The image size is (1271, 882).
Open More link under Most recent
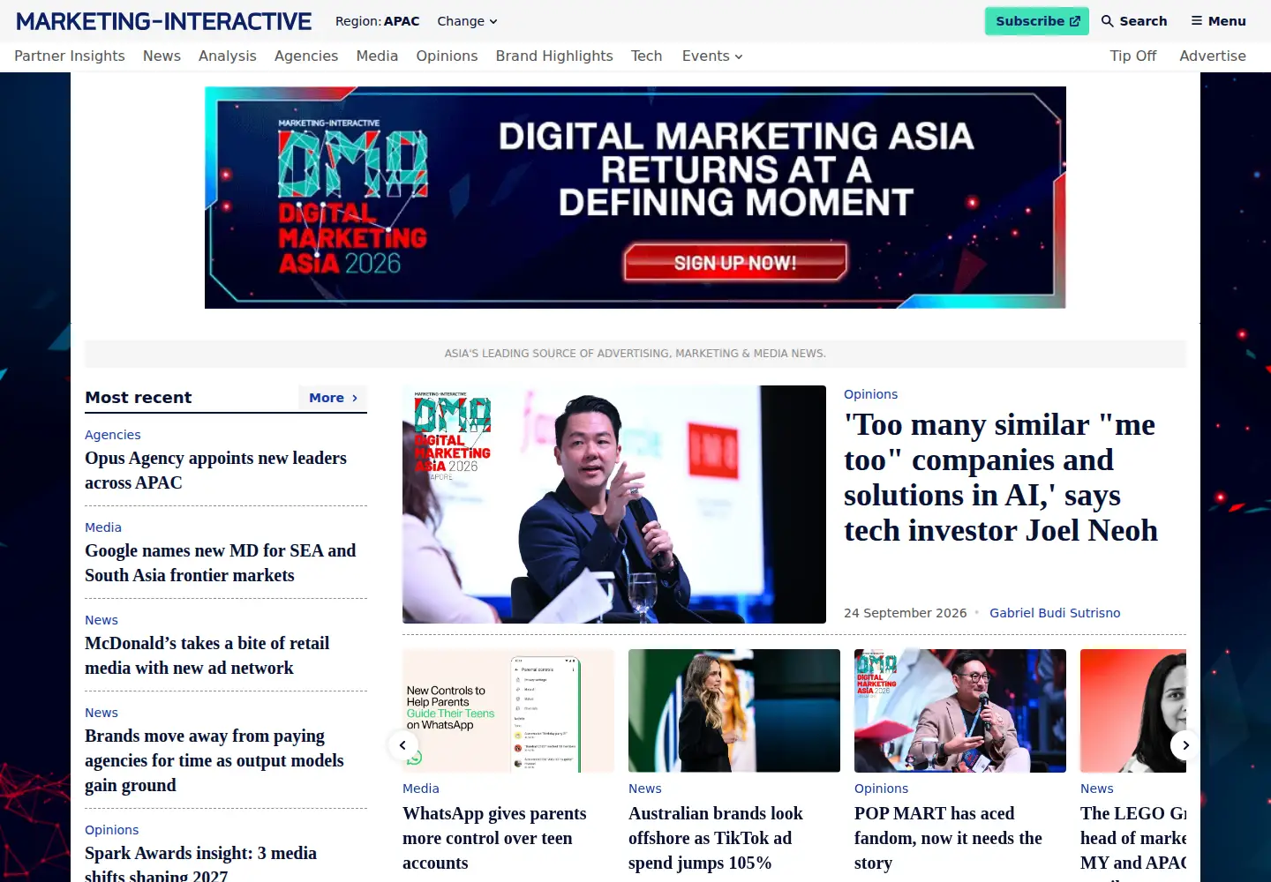click(333, 398)
